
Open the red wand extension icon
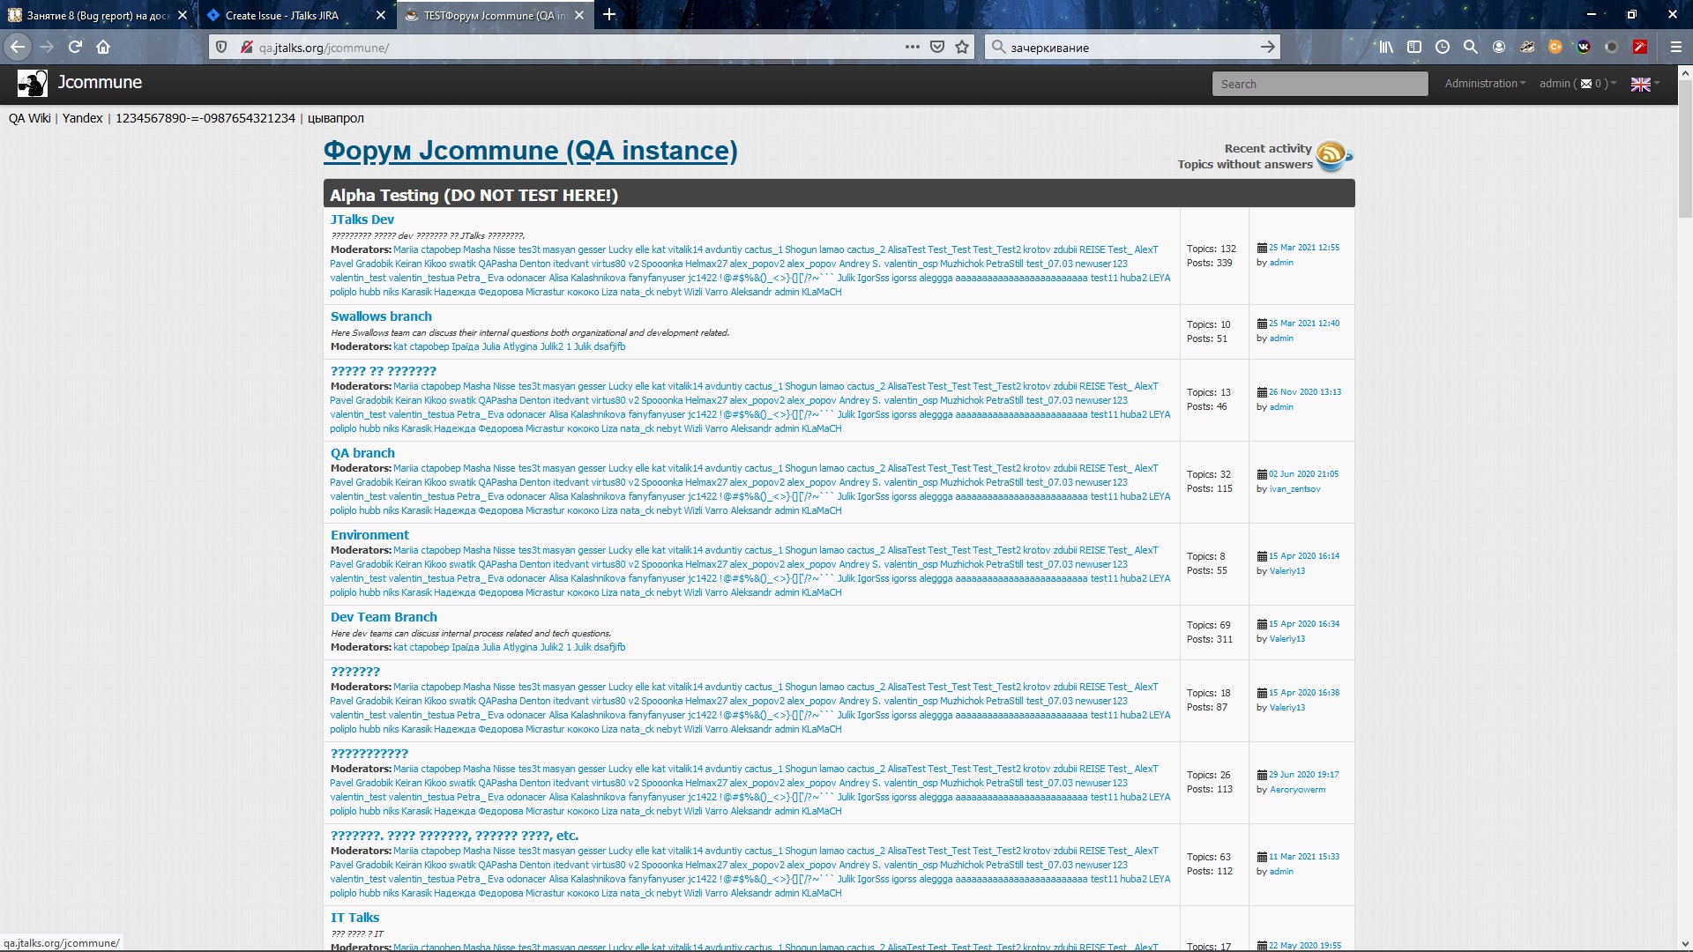[1640, 47]
